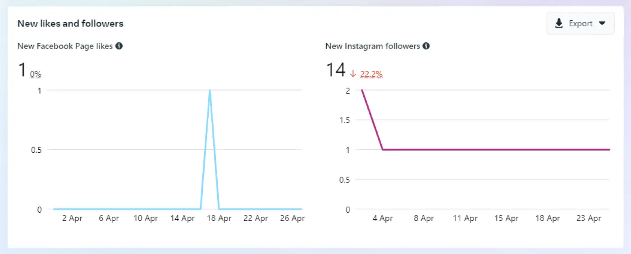Viewport: 631px width, 254px height.
Task: Click the info icon beside New Facebook Page likes
Action: click(x=119, y=46)
